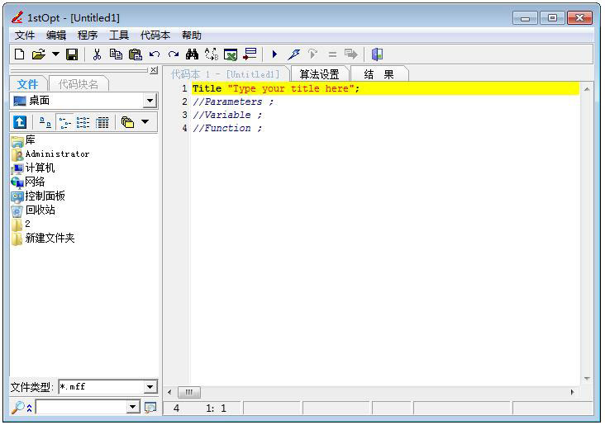Save the file with the floppy disk icon
Screen dimensions: 605x425
tap(72, 54)
